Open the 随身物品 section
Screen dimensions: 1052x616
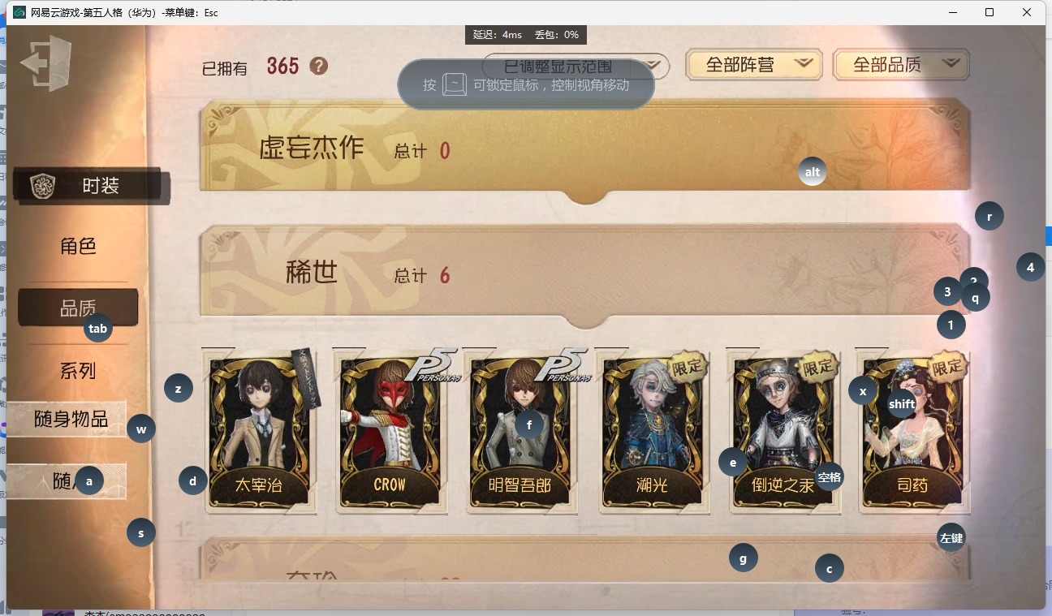[x=71, y=419]
